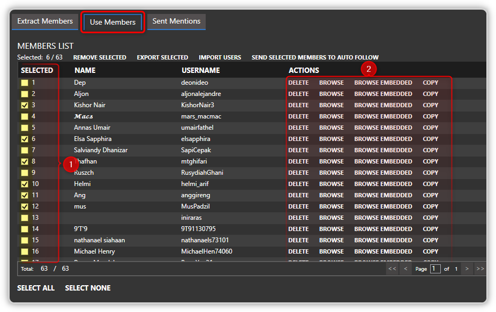This screenshot has height=312, width=496.
Task: Check the checkbox for member Dep
Action: click(25, 83)
